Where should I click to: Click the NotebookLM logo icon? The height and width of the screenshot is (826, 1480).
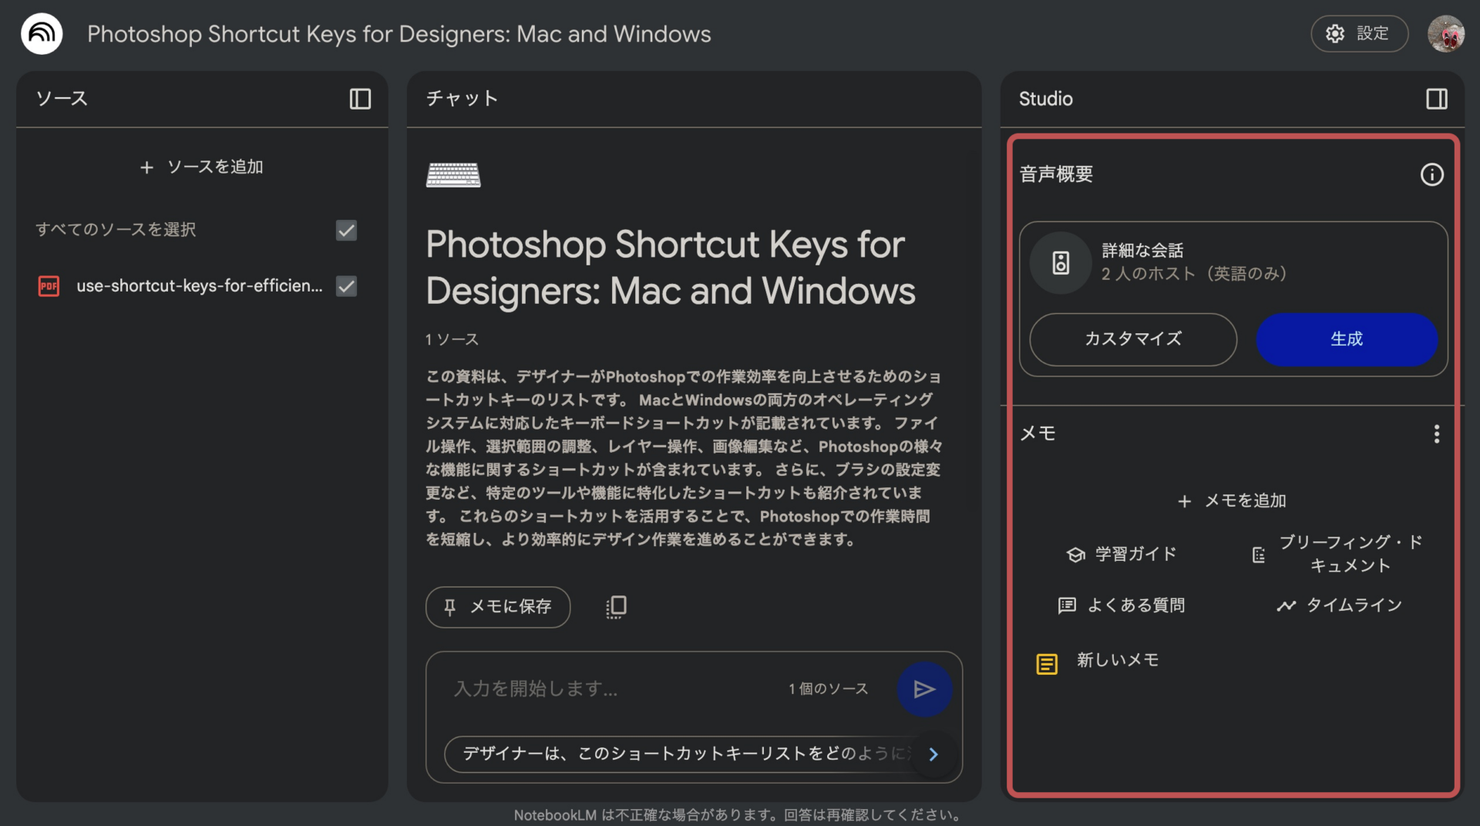point(42,34)
